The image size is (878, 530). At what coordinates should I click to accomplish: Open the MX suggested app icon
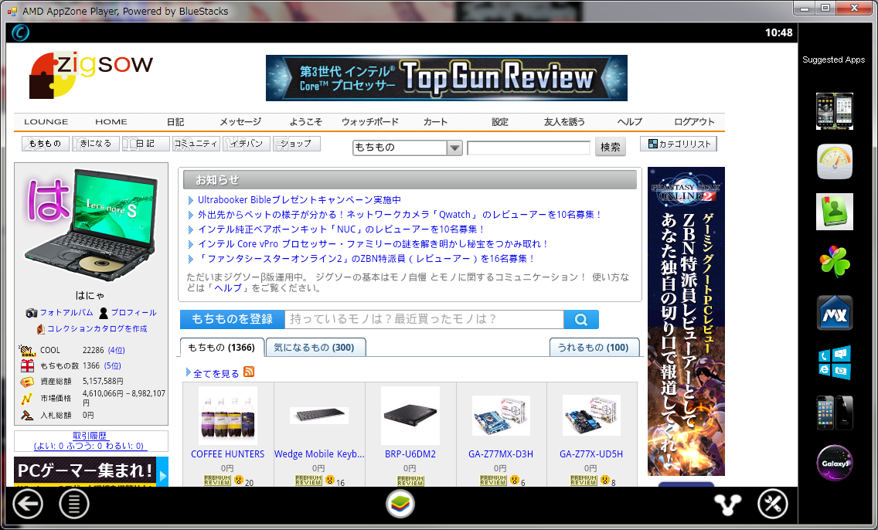(834, 313)
